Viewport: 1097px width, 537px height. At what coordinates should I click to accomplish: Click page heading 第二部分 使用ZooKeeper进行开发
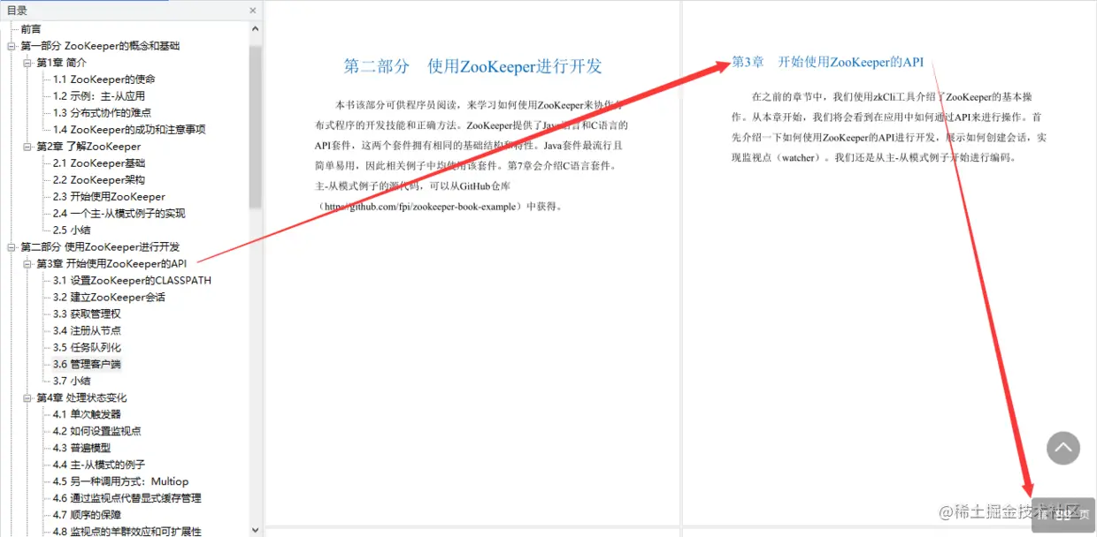472,66
